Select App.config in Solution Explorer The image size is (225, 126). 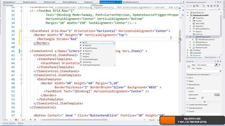(x=200, y=23)
